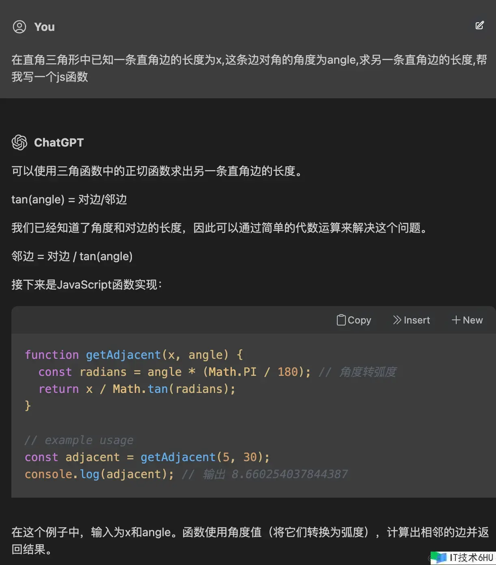Screen dimensions: 496x565
Task: Click the ChatGPT logo icon
Action: (x=19, y=142)
